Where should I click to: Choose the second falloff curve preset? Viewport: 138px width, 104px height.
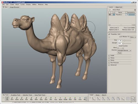99,98
